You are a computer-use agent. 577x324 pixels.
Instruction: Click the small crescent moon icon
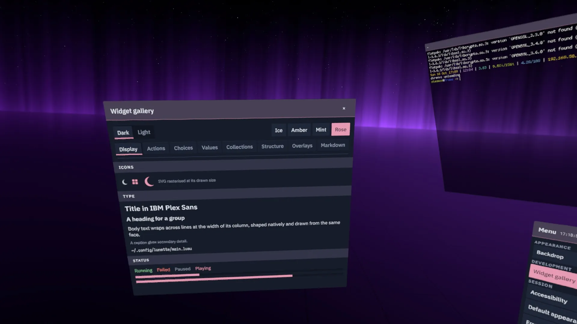point(124,182)
